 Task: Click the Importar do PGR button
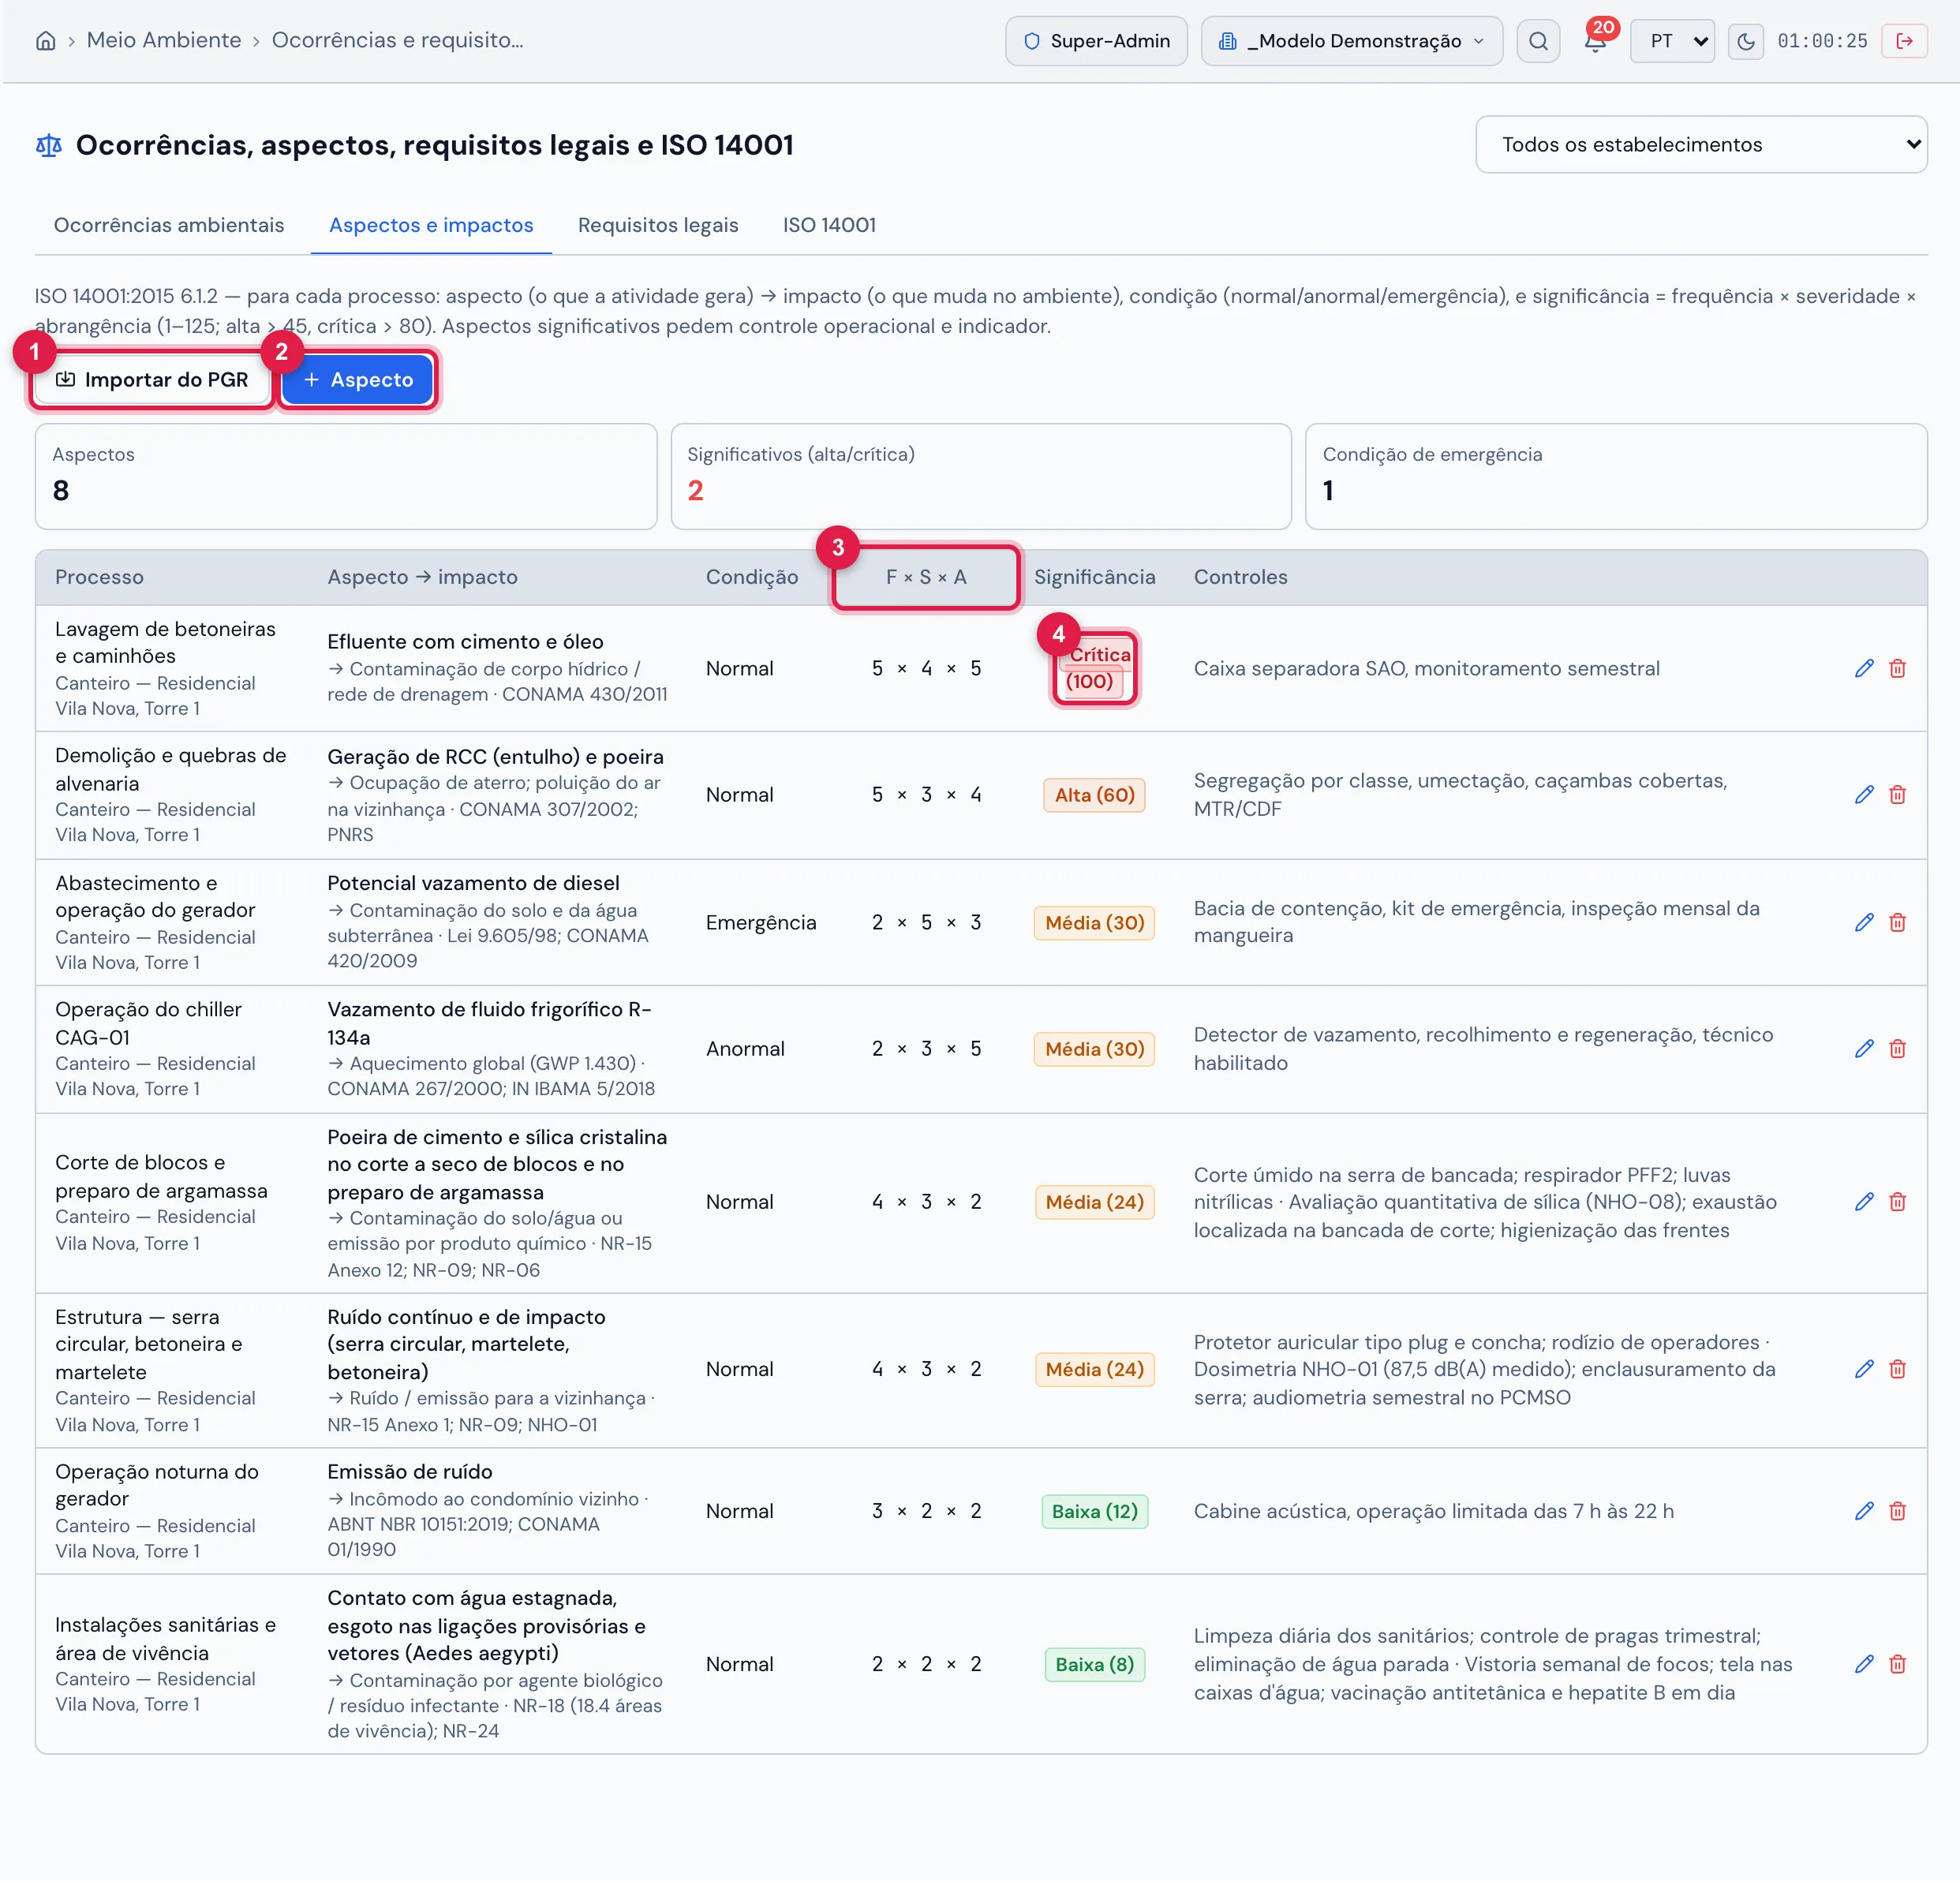(x=152, y=380)
